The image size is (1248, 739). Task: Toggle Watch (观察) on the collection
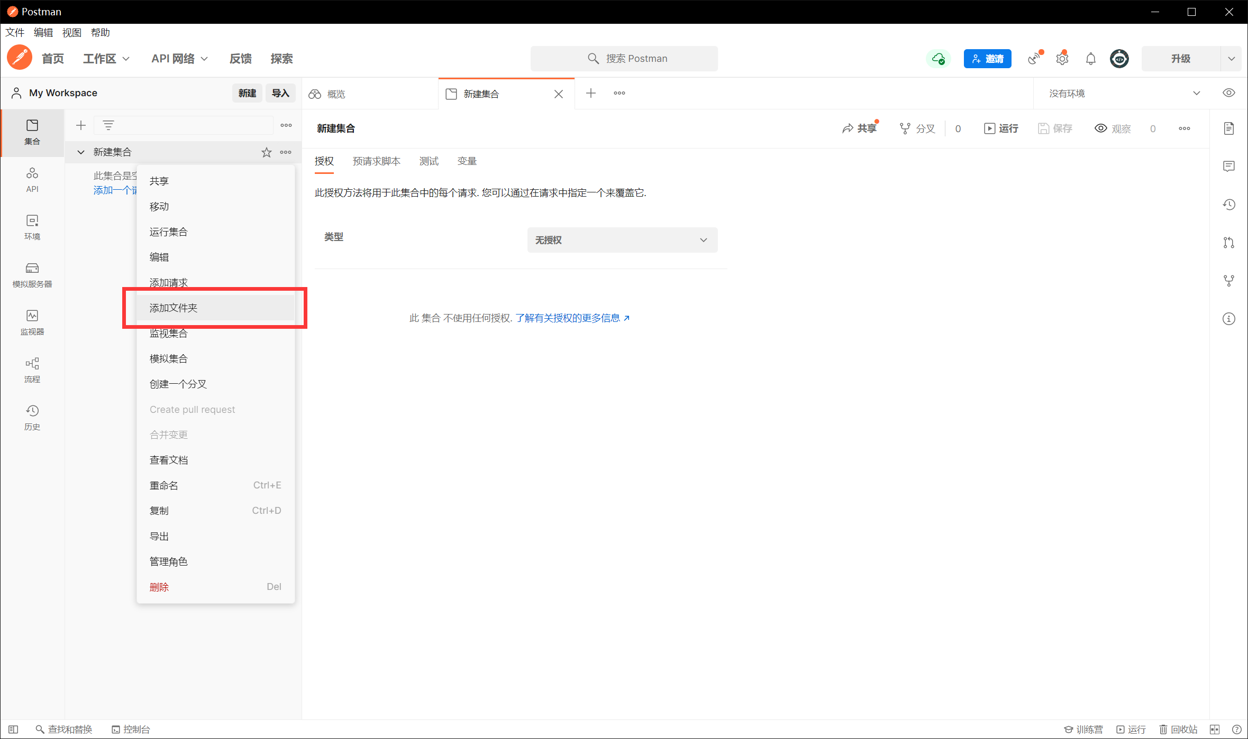1113,128
